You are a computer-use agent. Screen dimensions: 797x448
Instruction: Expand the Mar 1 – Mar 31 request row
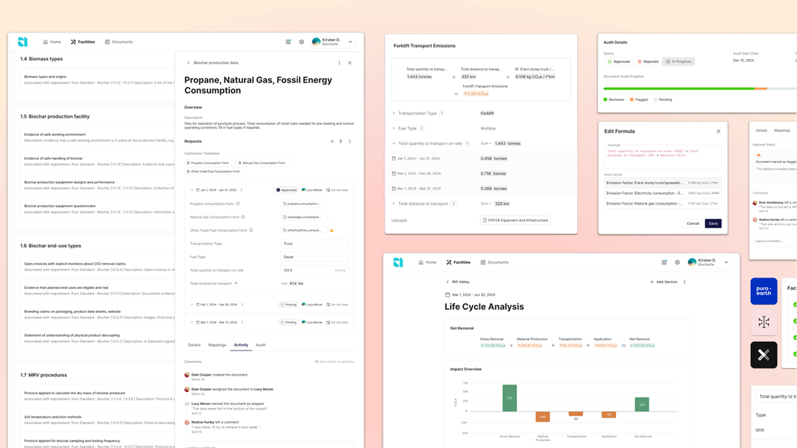click(x=192, y=322)
